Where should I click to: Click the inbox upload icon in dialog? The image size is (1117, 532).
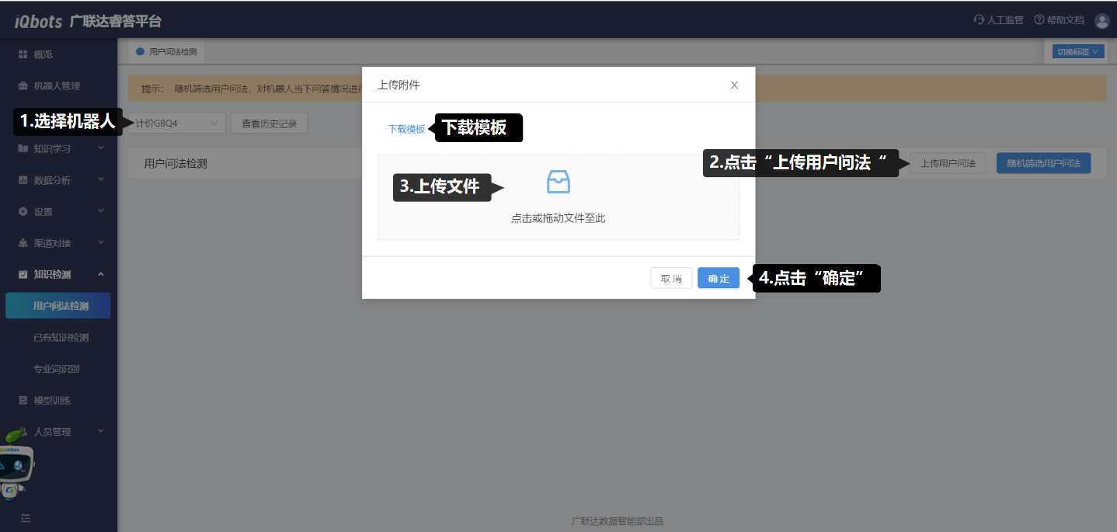[x=558, y=182]
